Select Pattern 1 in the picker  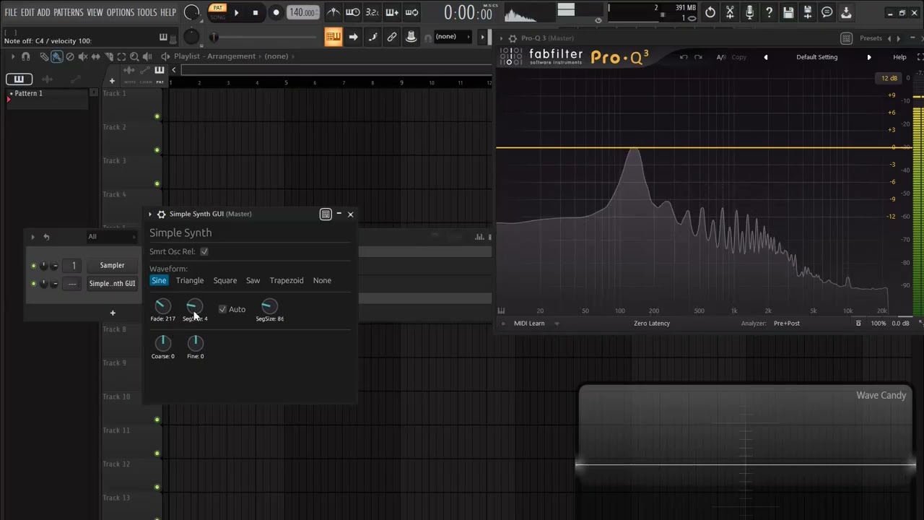(x=48, y=93)
